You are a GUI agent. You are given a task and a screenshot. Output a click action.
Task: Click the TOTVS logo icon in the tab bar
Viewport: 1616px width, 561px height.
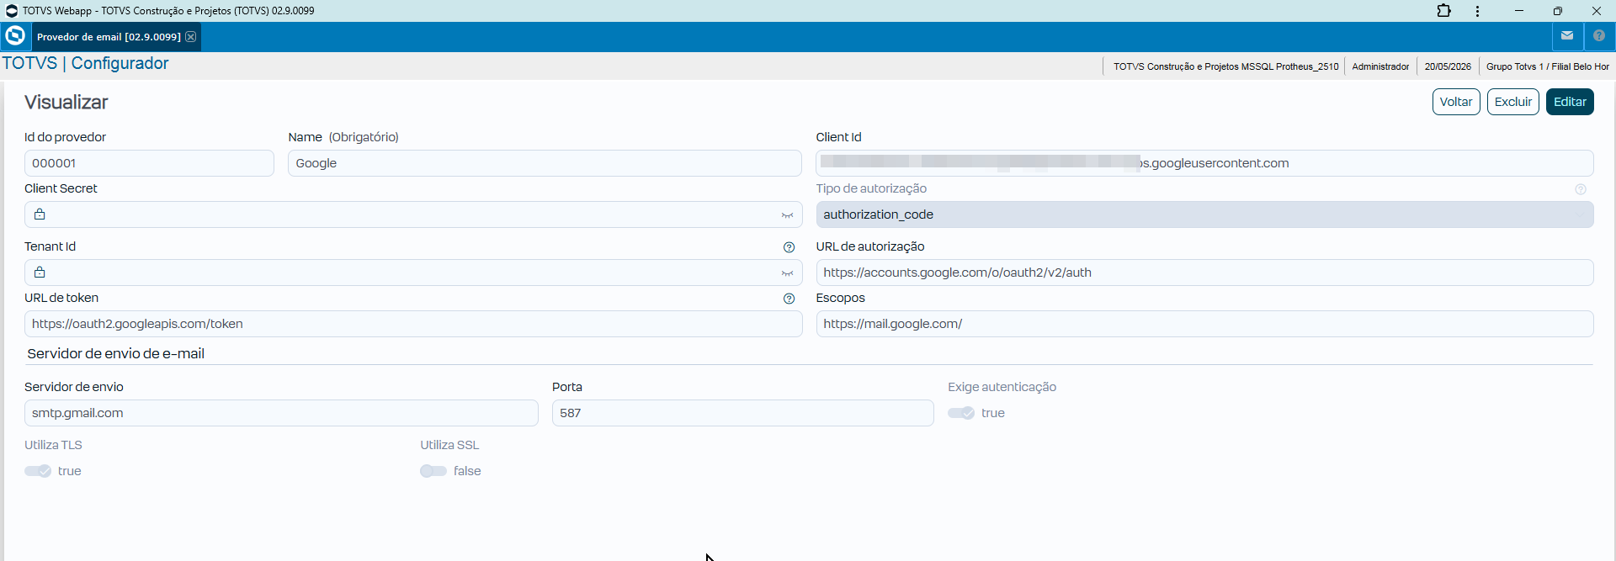click(x=15, y=36)
